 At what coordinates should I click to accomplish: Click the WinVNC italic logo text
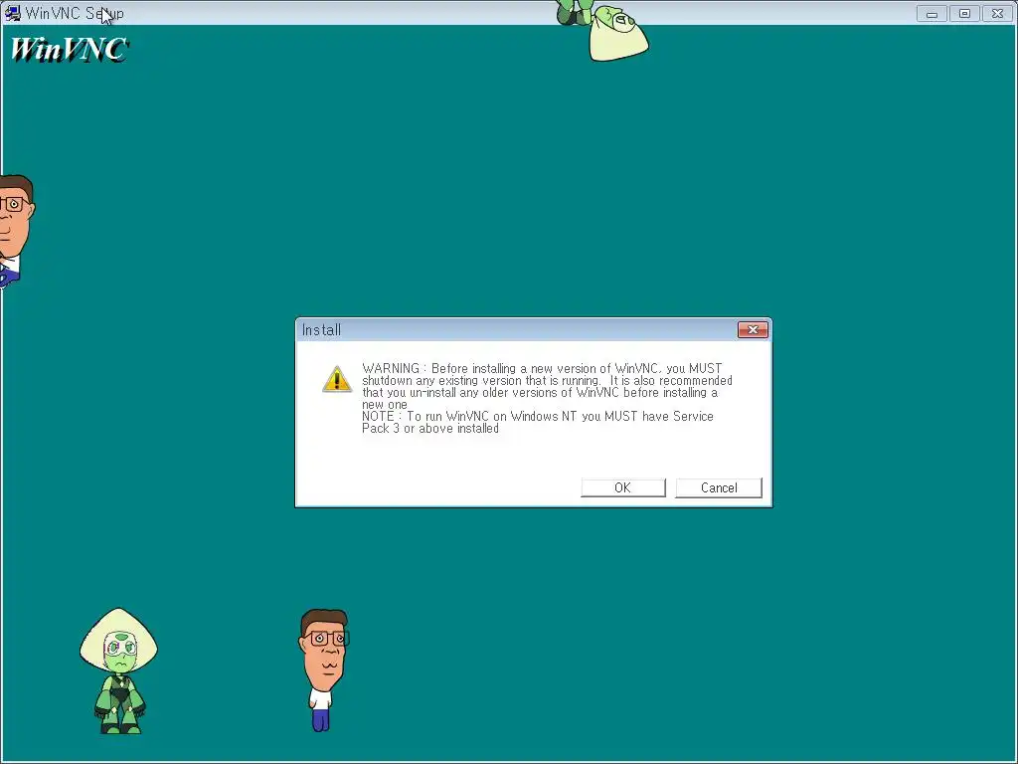tap(70, 50)
